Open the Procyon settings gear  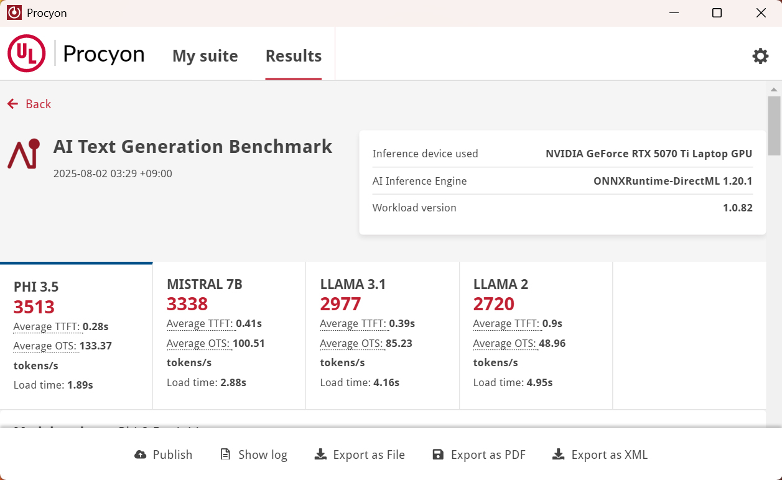[x=760, y=56]
